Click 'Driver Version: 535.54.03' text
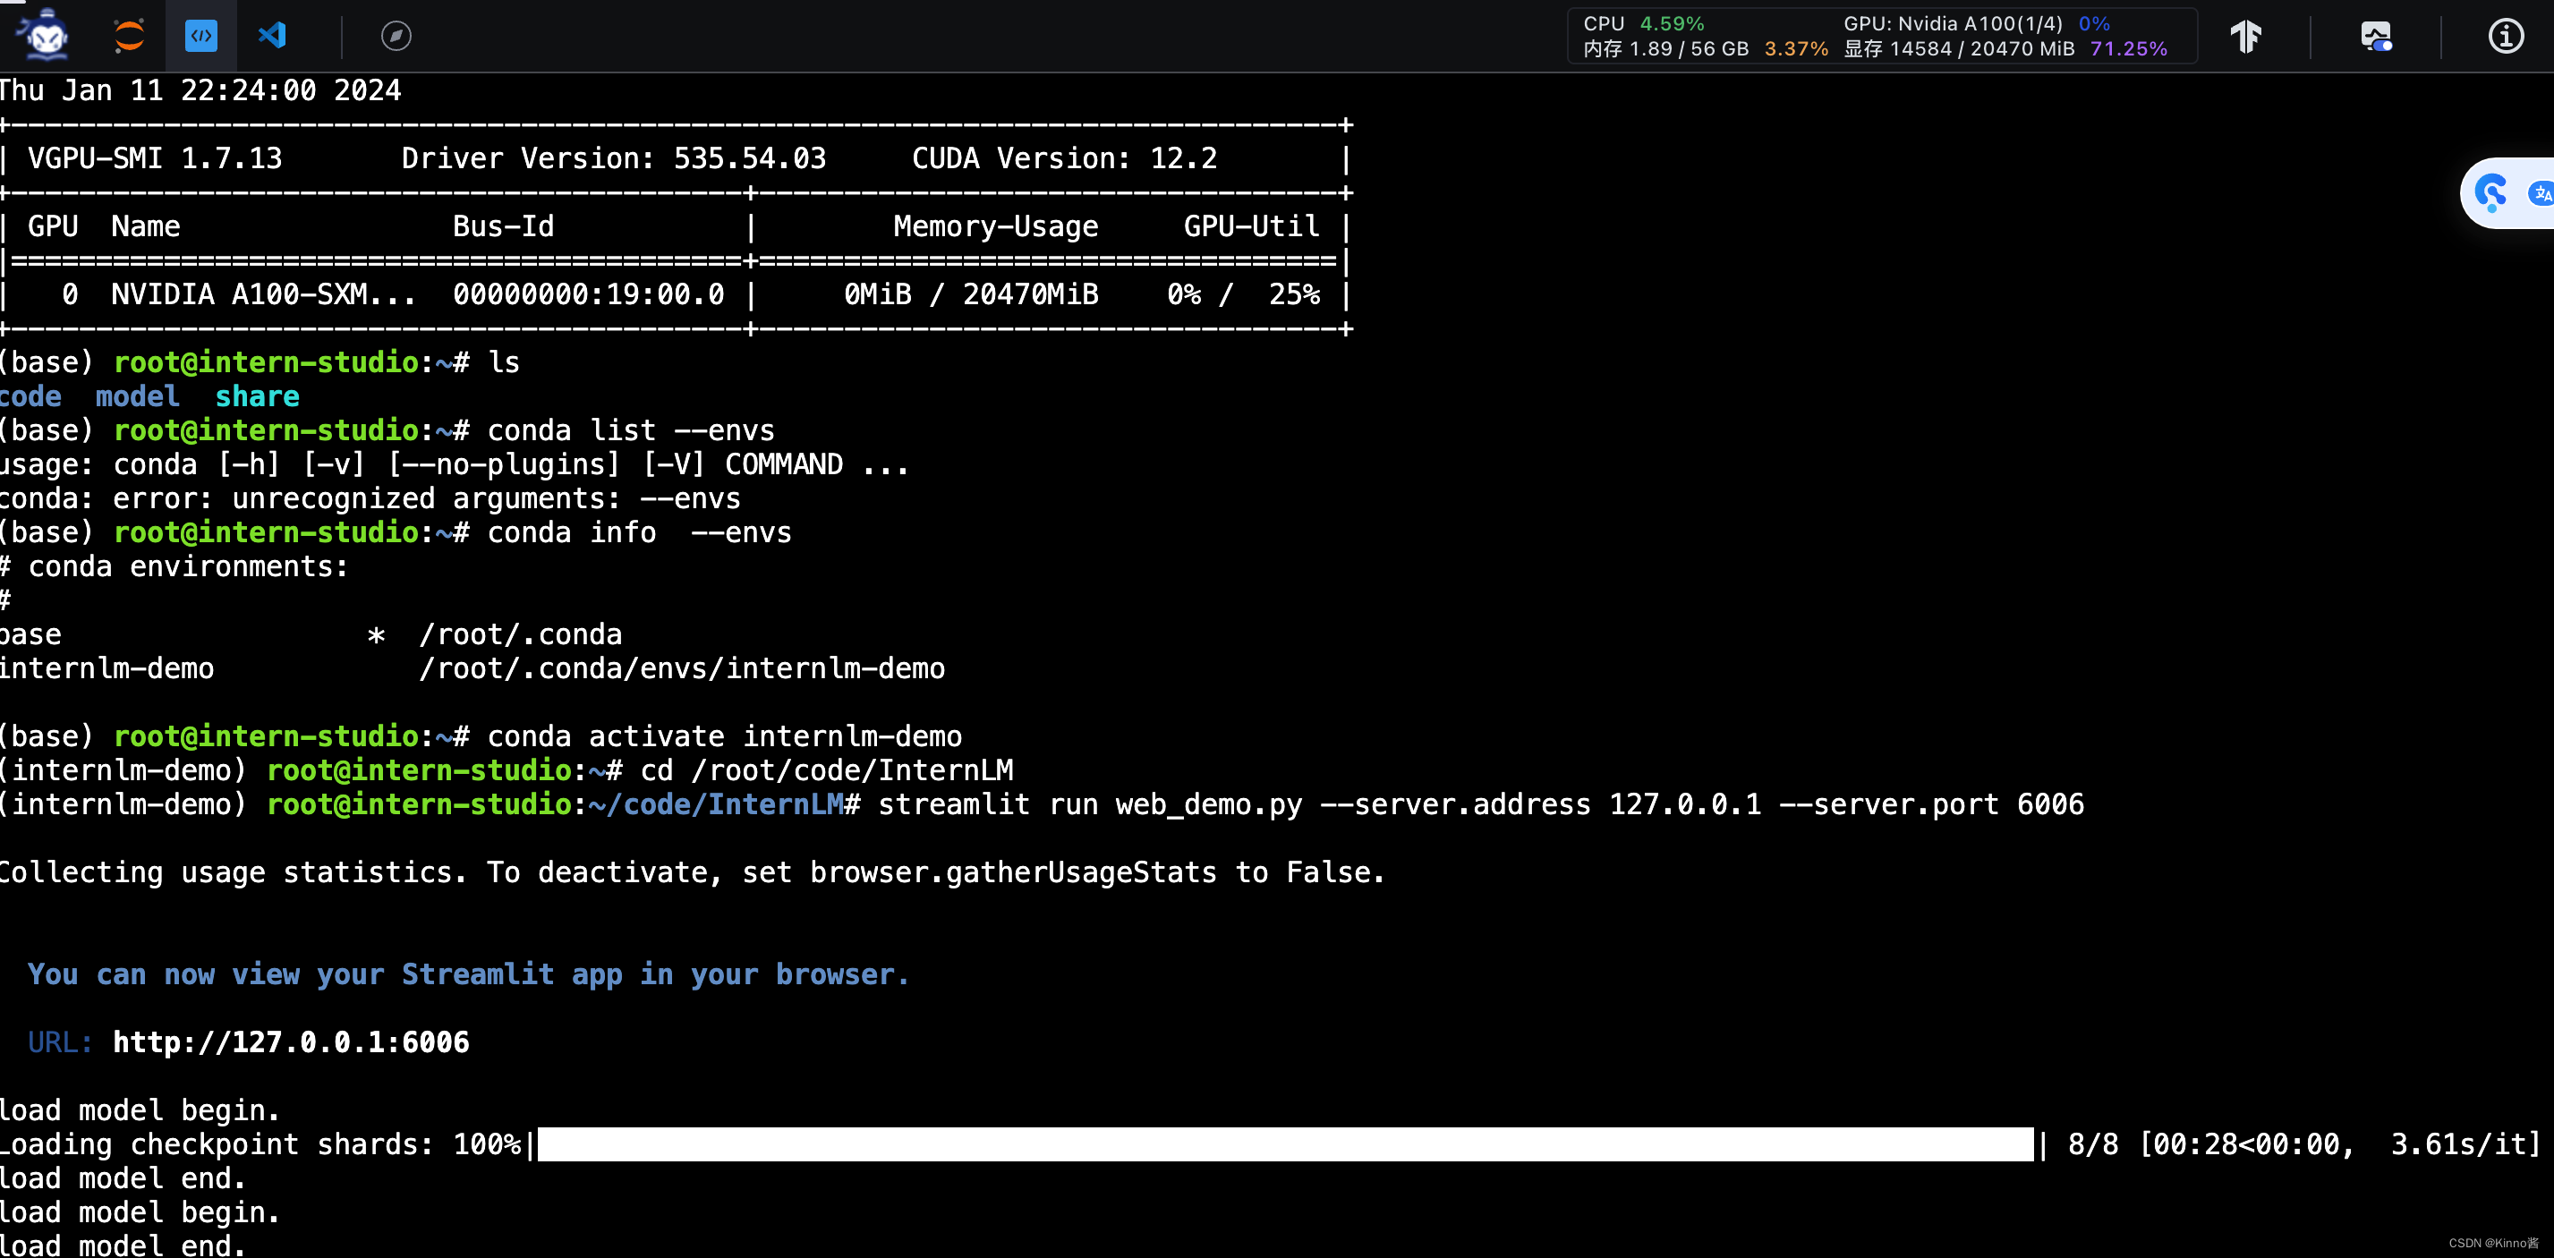Image resolution: width=2554 pixels, height=1258 pixels. pos(614,158)
